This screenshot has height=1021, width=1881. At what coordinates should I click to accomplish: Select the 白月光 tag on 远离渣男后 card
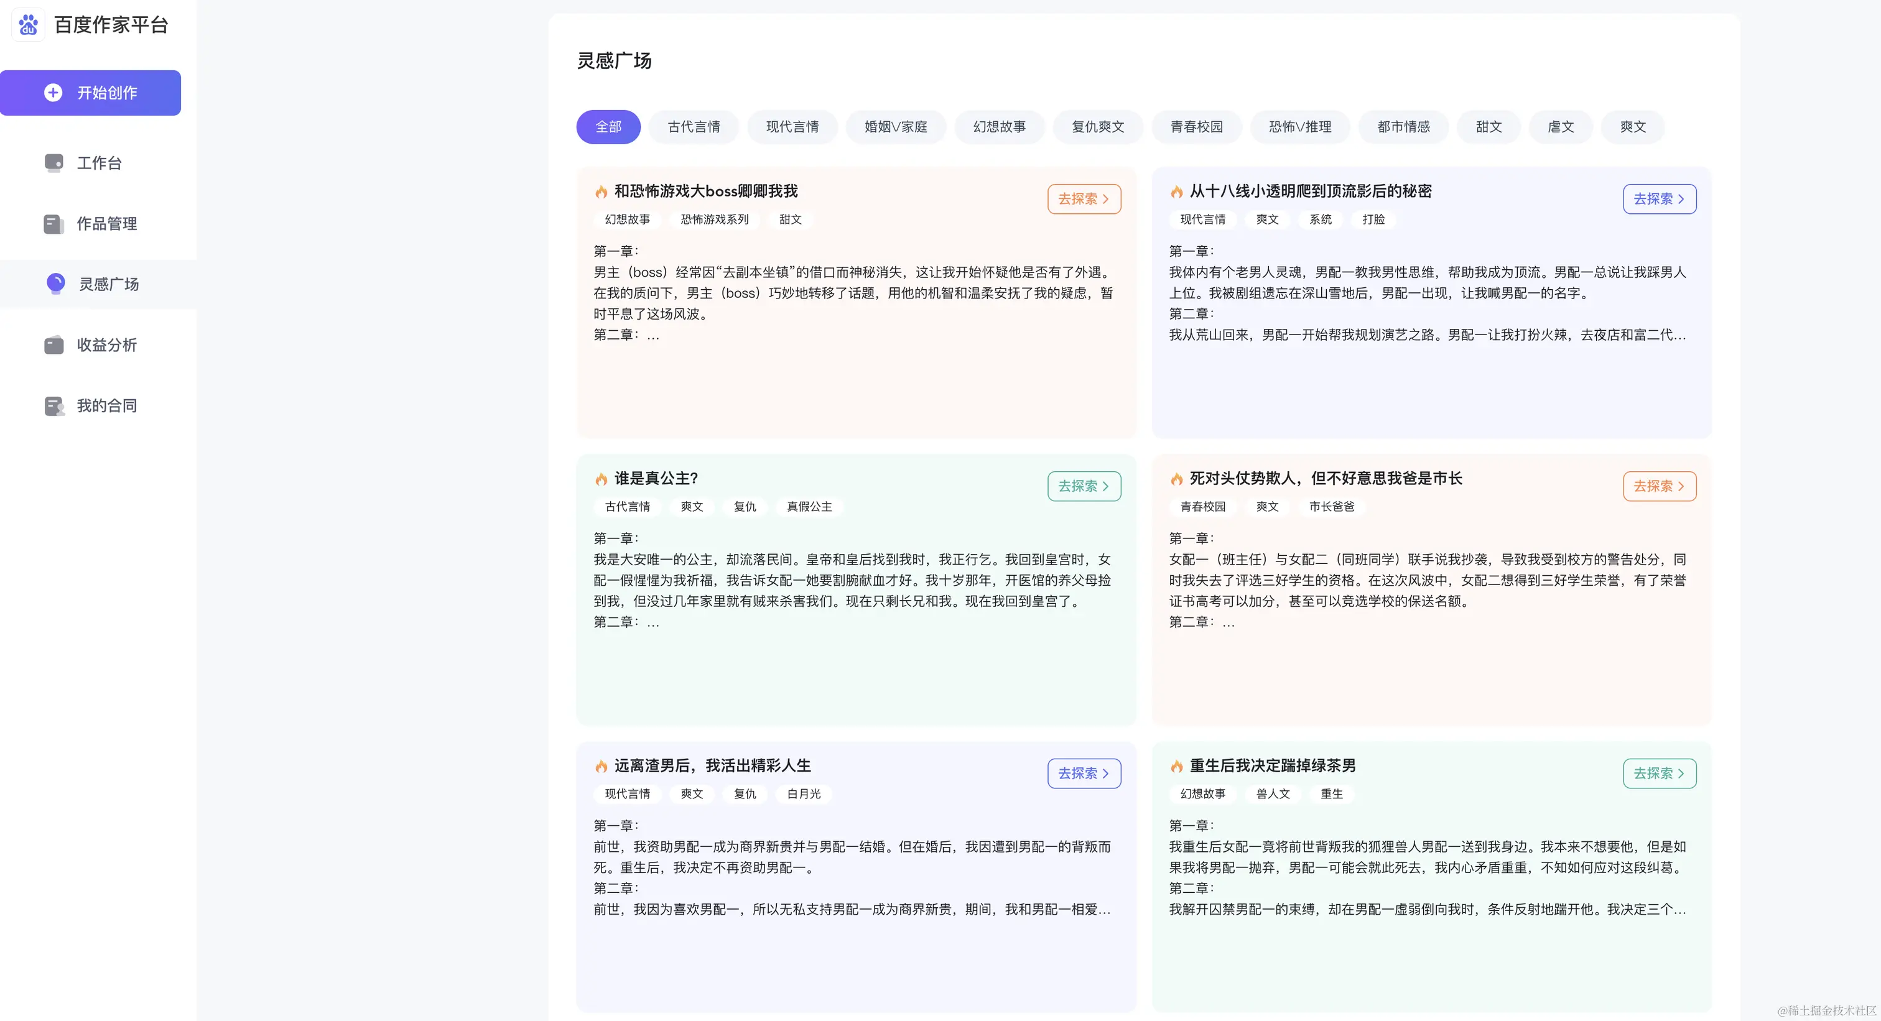pos(802,794)
